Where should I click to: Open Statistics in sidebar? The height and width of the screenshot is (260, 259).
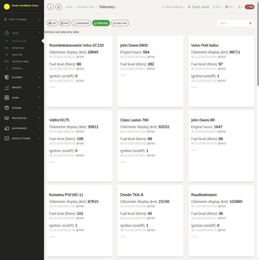(17, 68)
